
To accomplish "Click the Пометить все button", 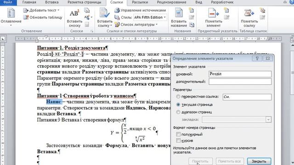I will (229, 161).
